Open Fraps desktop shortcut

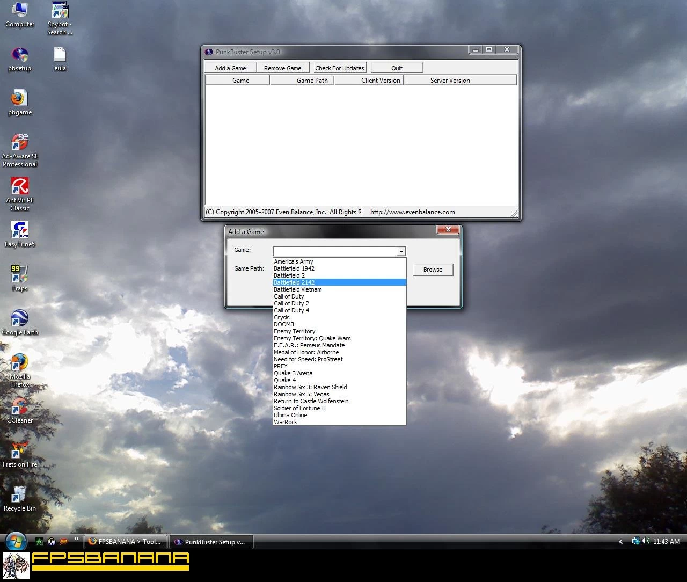click(20, 279)
